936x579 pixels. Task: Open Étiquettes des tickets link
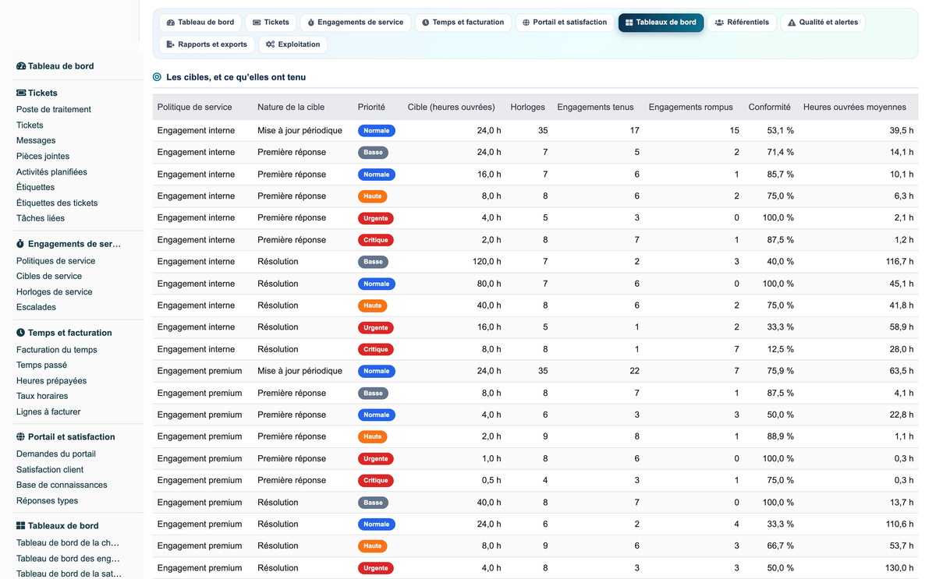[x=57, y=203]
